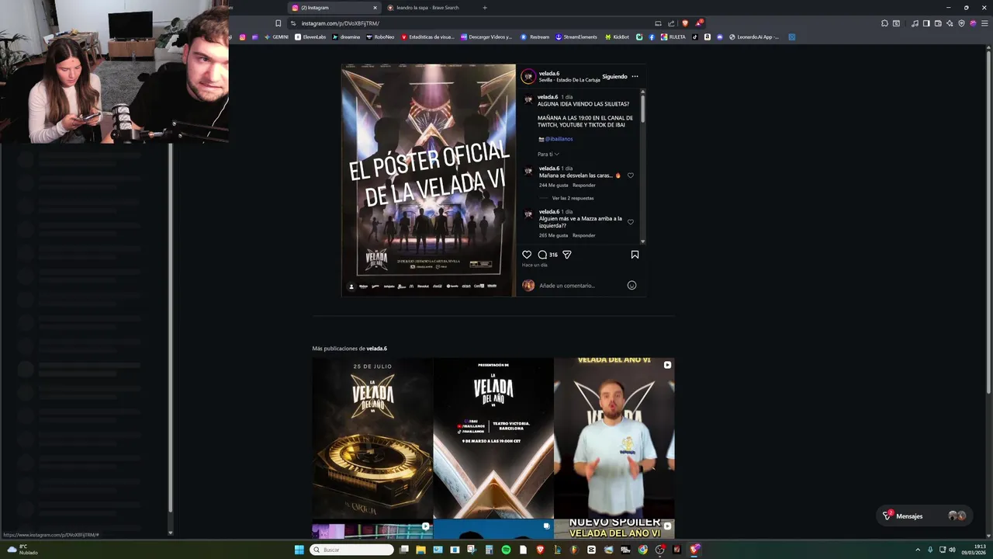Open the Chrome icon in the taskbar

(642, 550)
